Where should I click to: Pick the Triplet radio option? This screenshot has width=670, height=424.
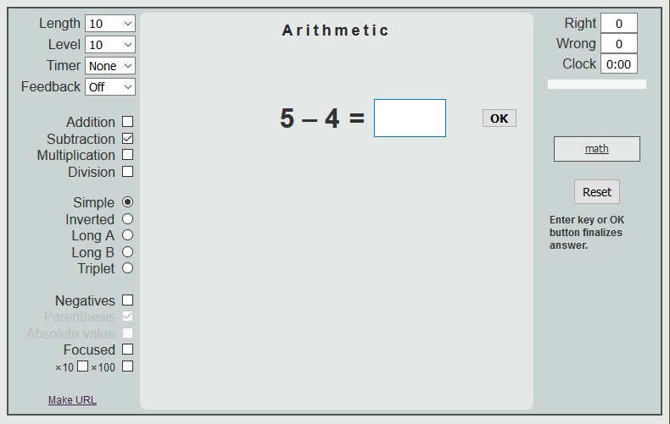pyautogui.click(x=127, y=268)
